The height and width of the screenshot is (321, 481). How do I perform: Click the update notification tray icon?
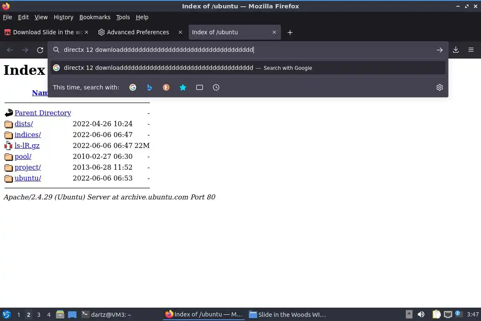(458, 313)
